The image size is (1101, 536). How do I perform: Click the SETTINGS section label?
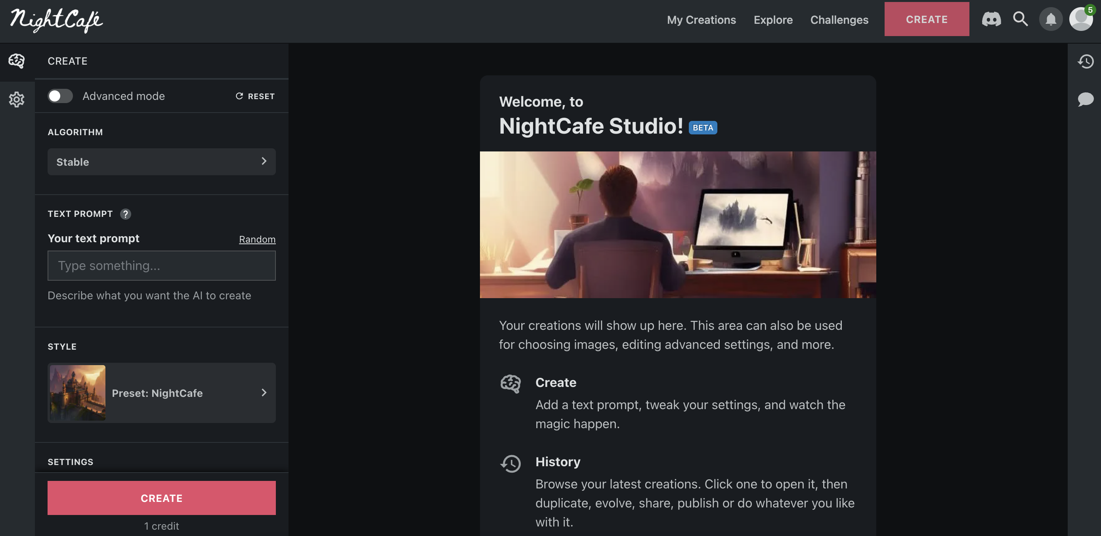[x=70, y=462]
